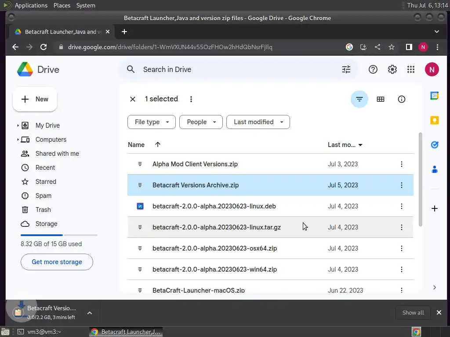The image size is (450, 337).
Task: Open more actions next to 1 selected
Action: 191,99
